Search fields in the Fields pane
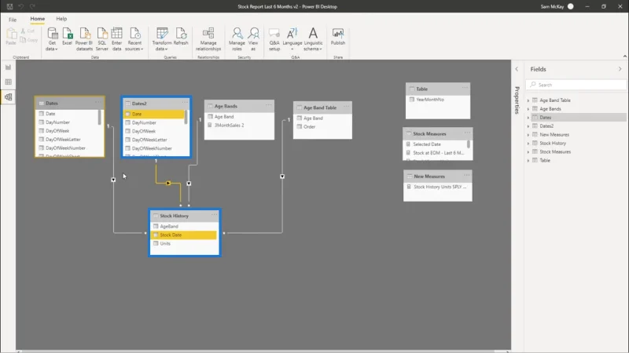This screenshot has height=353, width=629. click(x=576, y=85)
